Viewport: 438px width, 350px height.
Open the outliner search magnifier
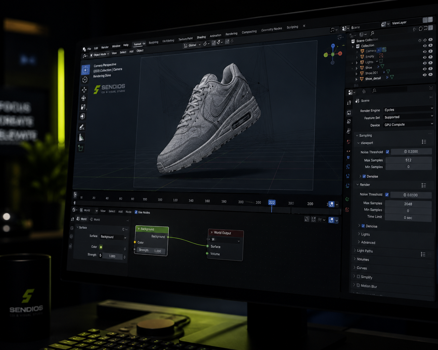(x=372, y=33)
